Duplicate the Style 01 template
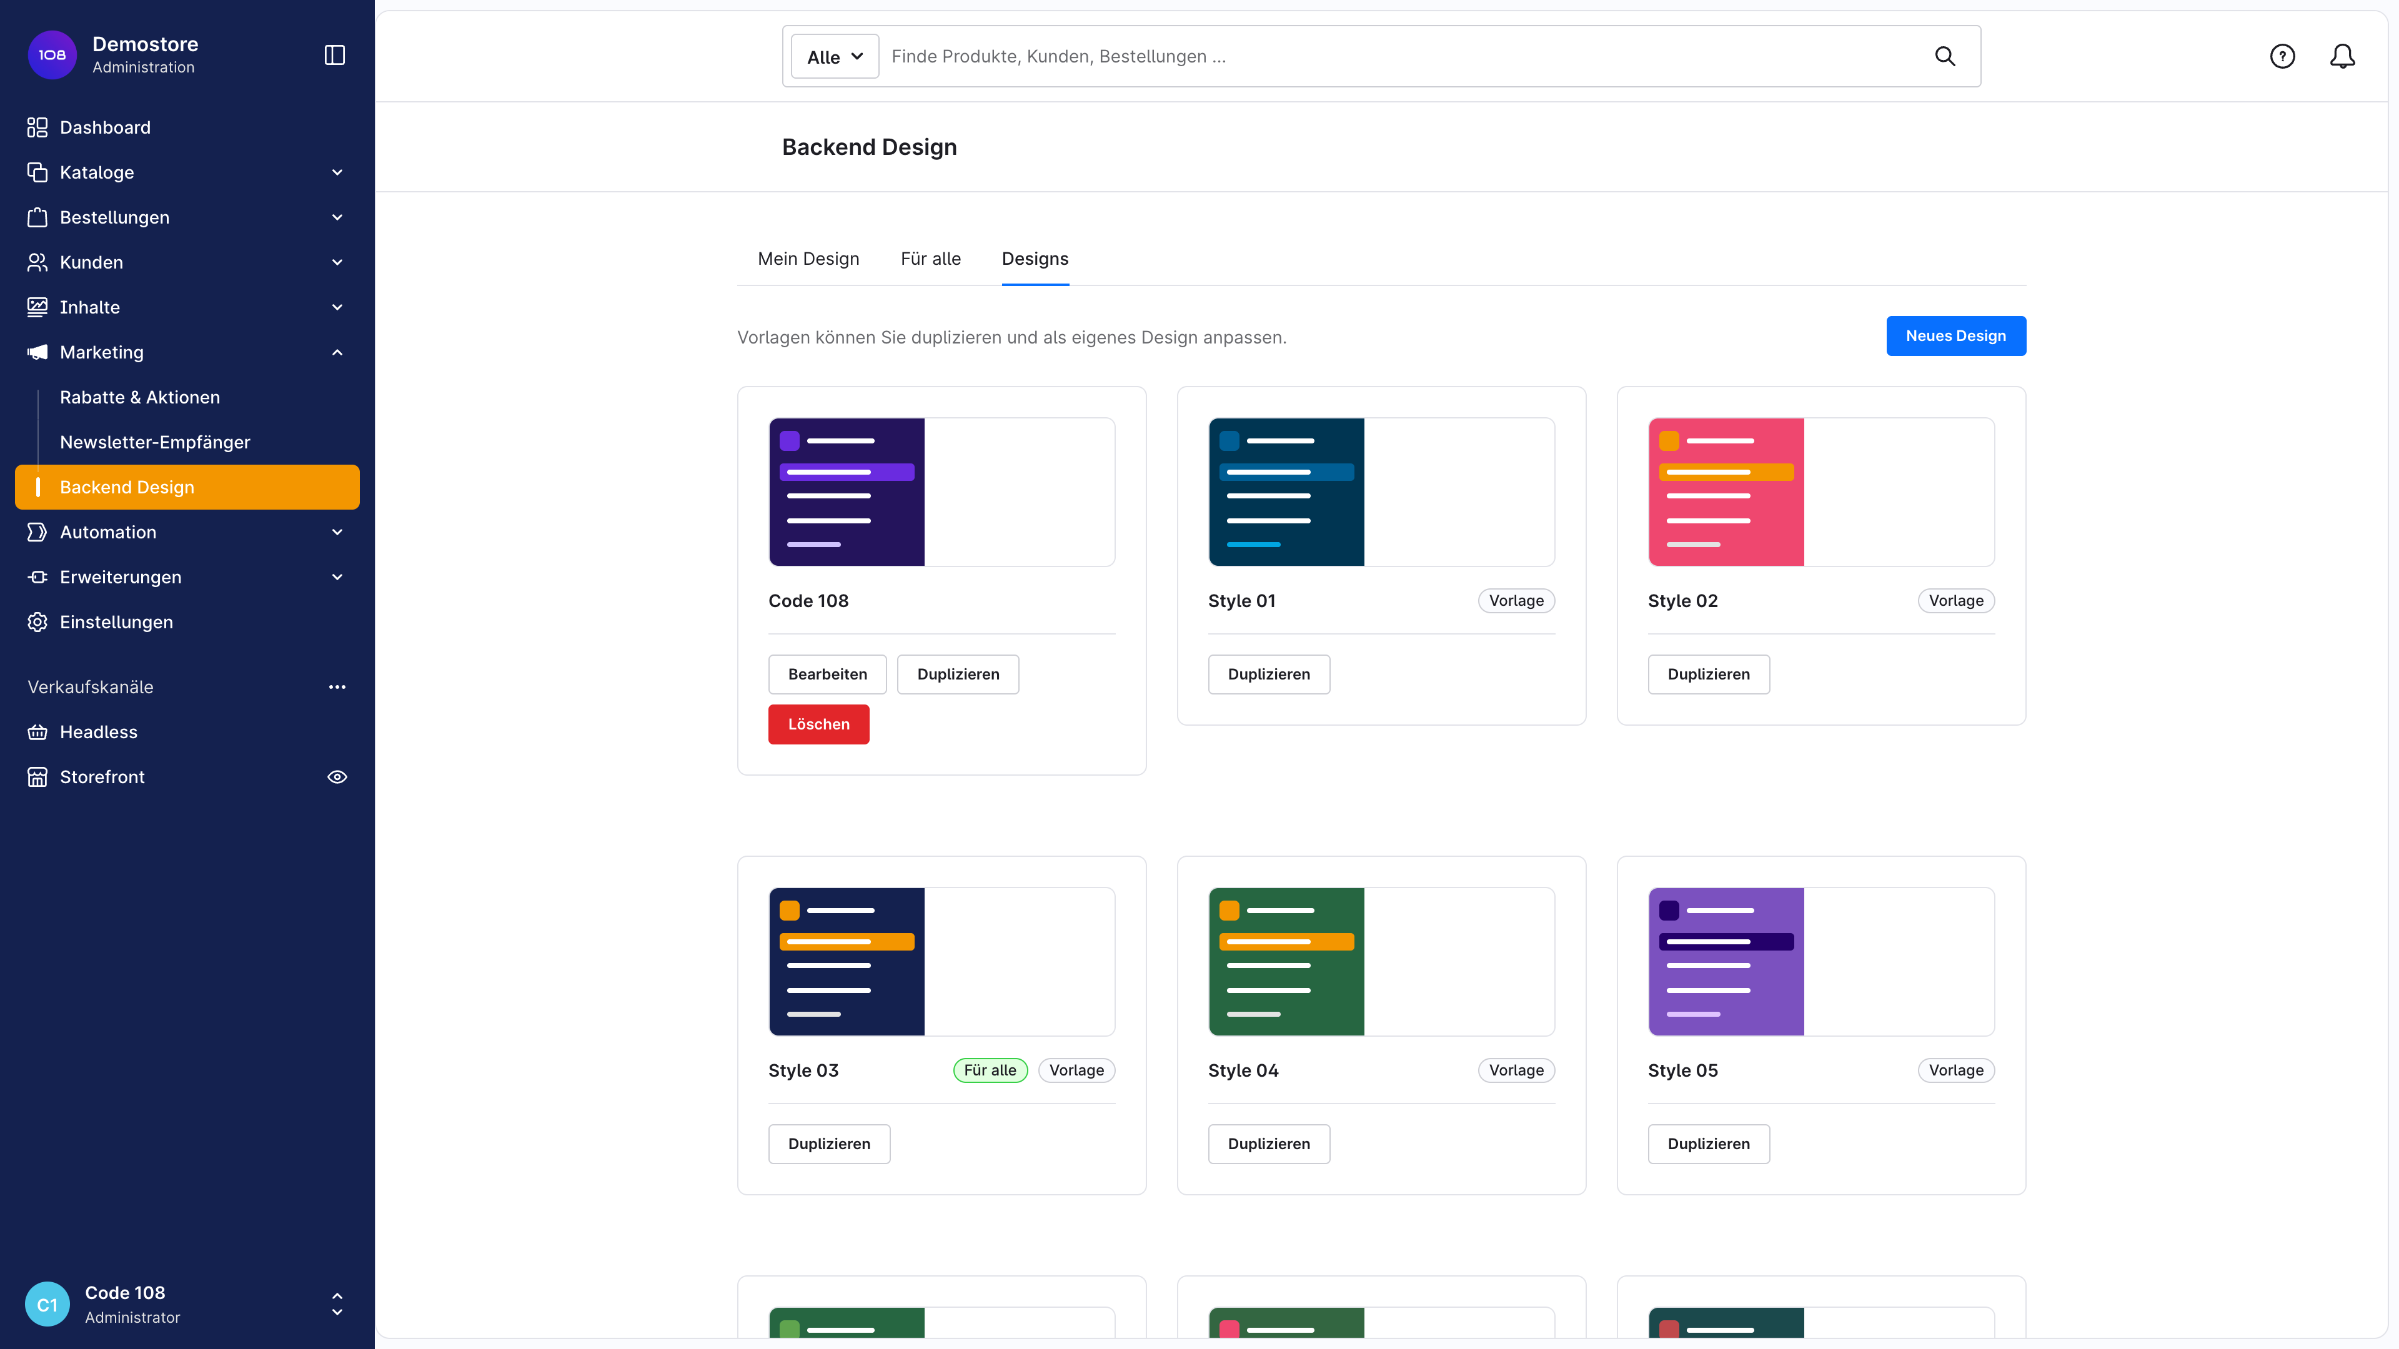The image size is (2399, 1349). click(x=1268, y=674)
